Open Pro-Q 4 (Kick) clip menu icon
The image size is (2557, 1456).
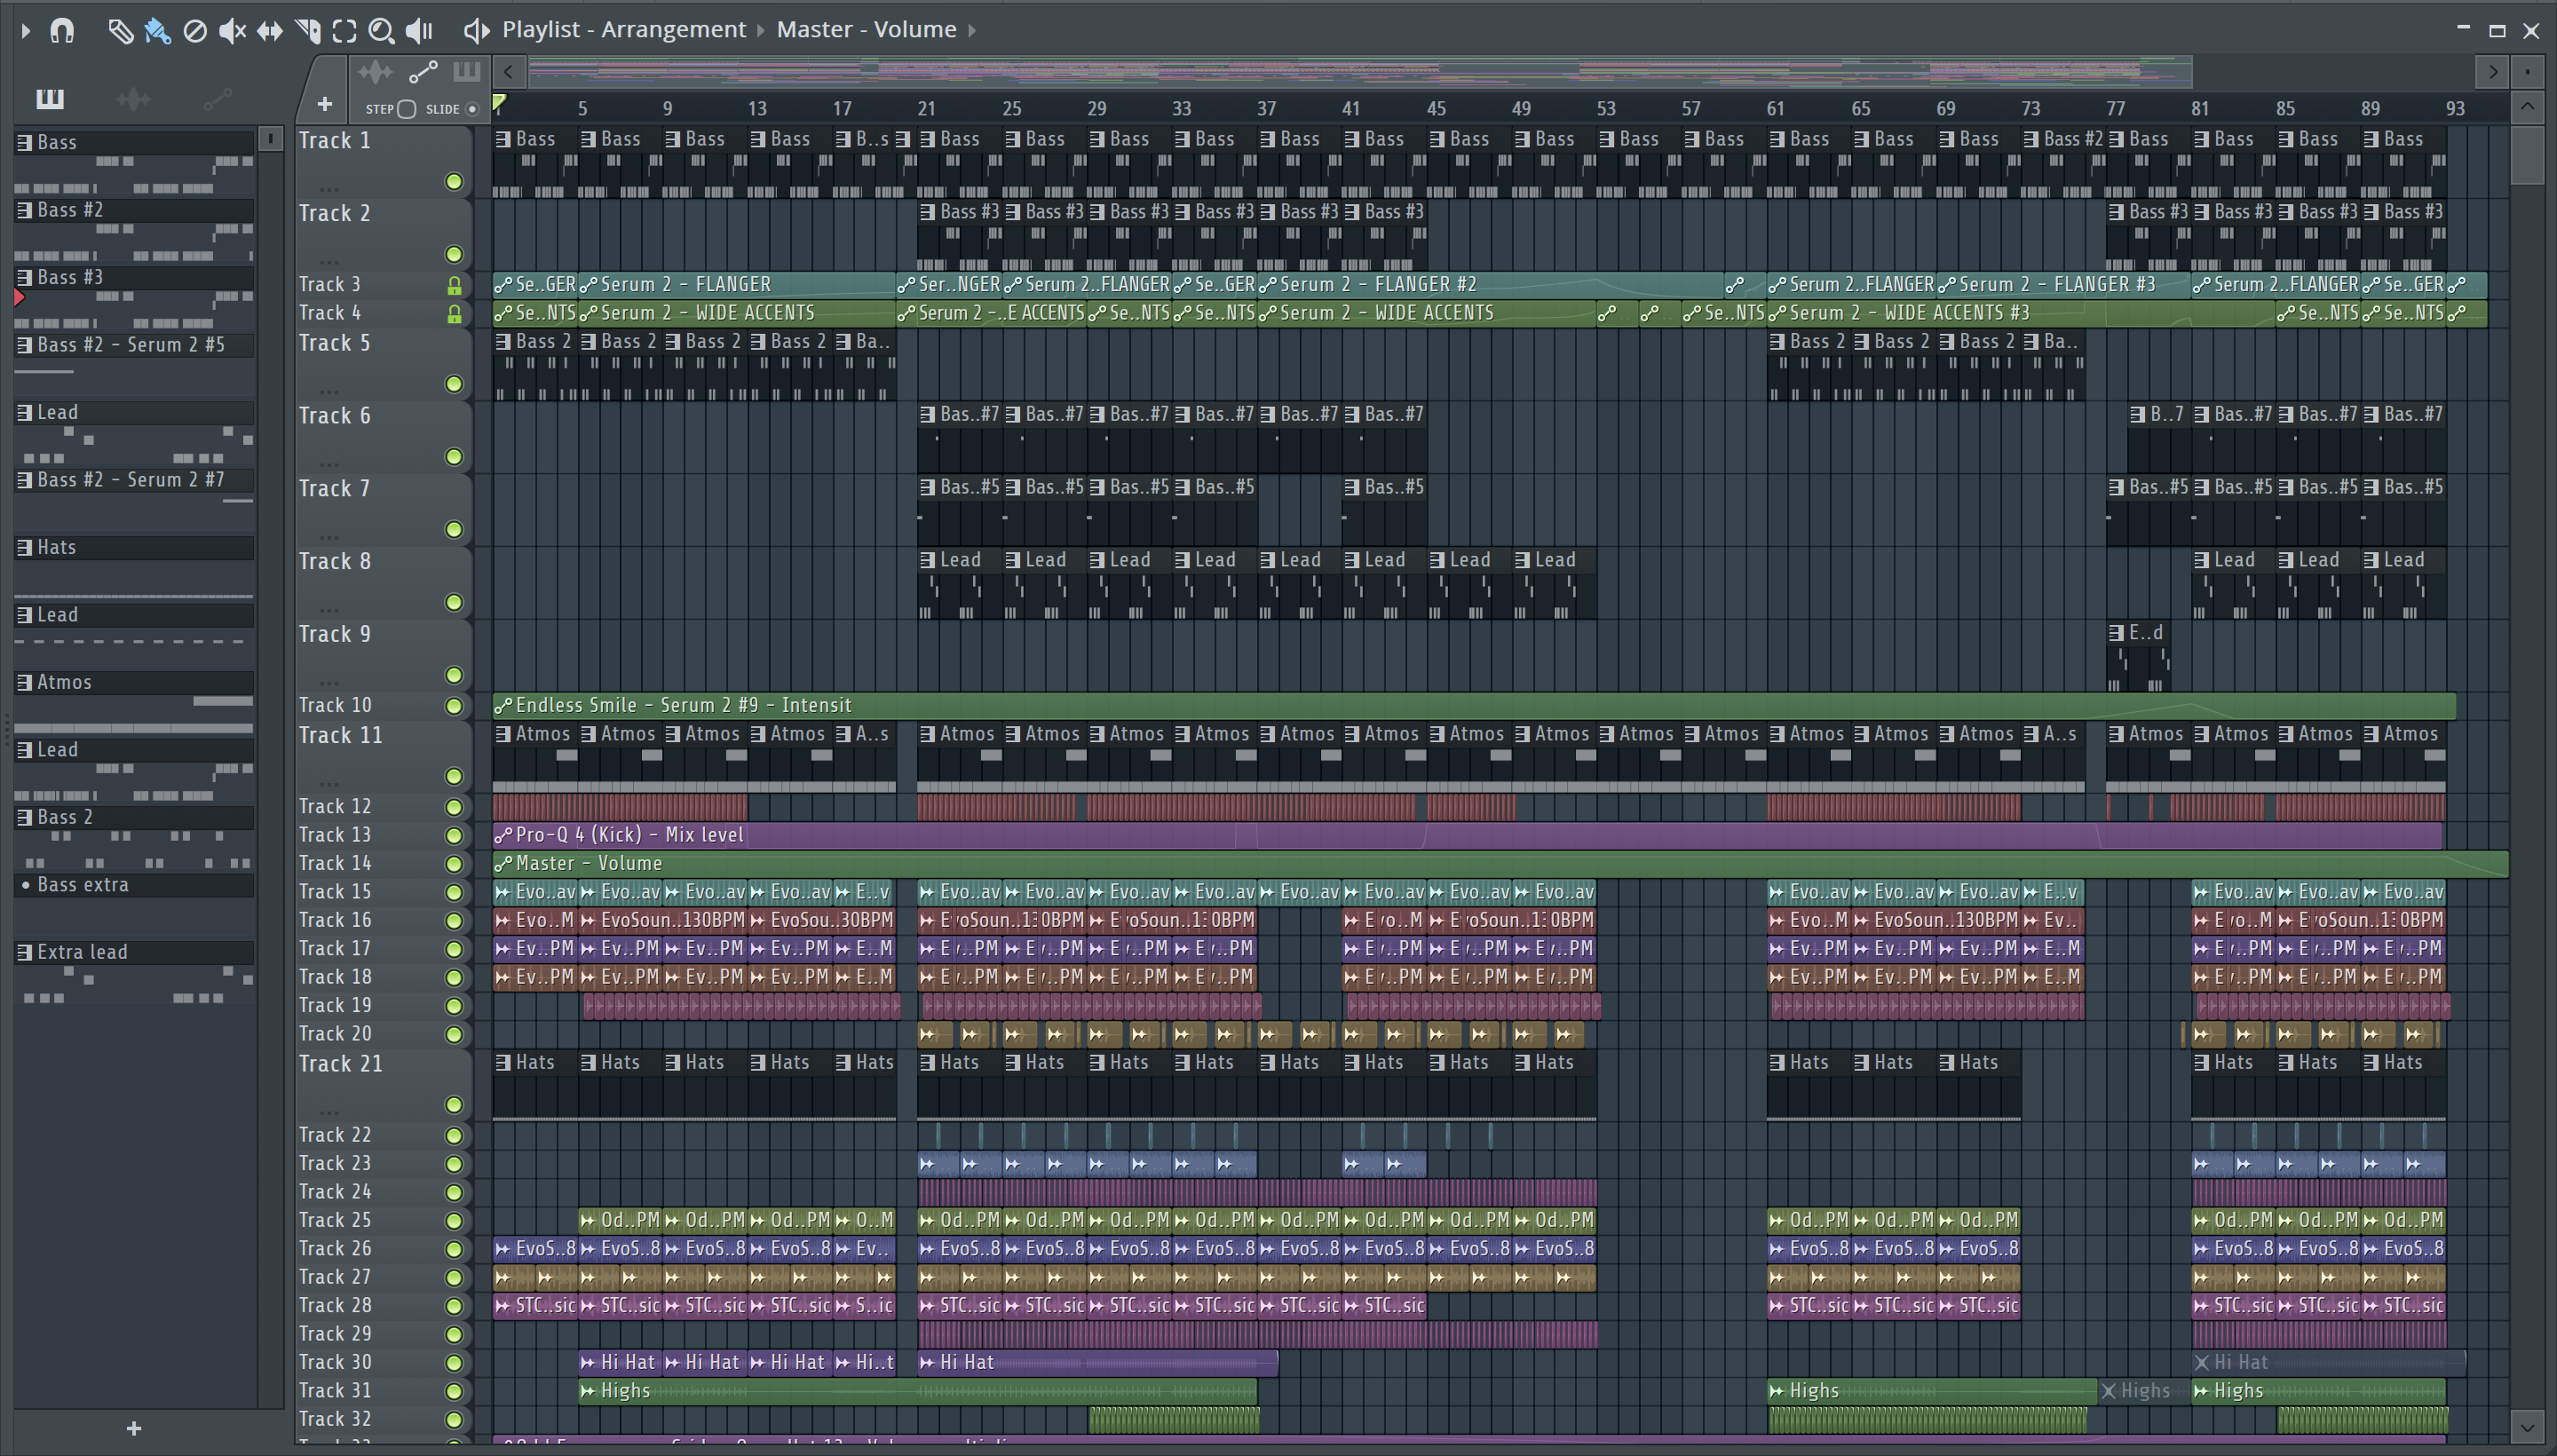[503, 835]
